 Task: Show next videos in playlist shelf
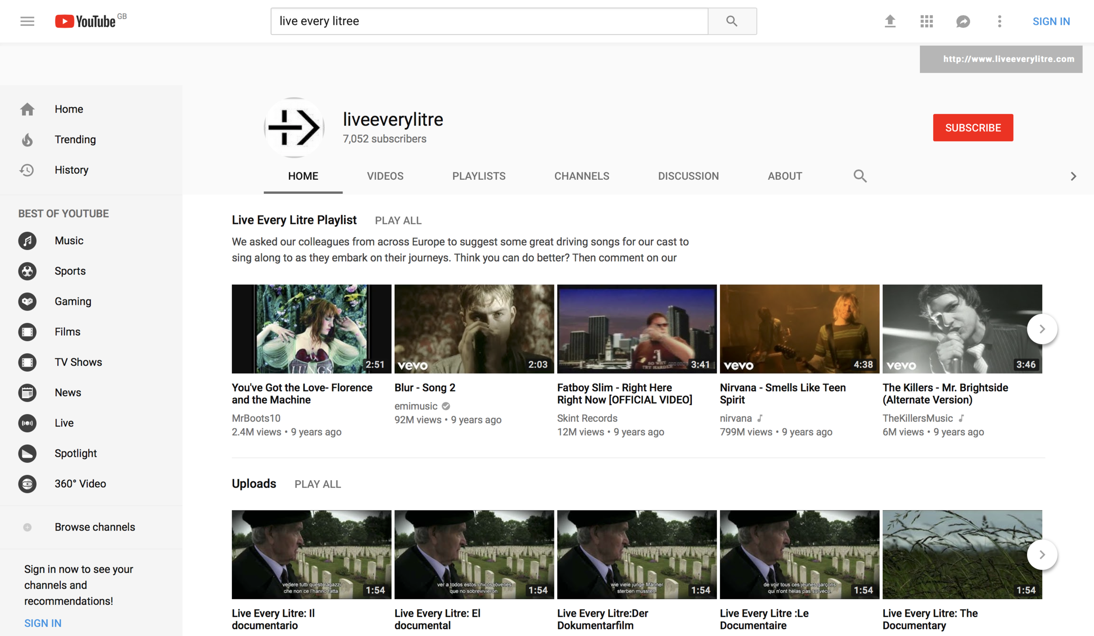1042,329
